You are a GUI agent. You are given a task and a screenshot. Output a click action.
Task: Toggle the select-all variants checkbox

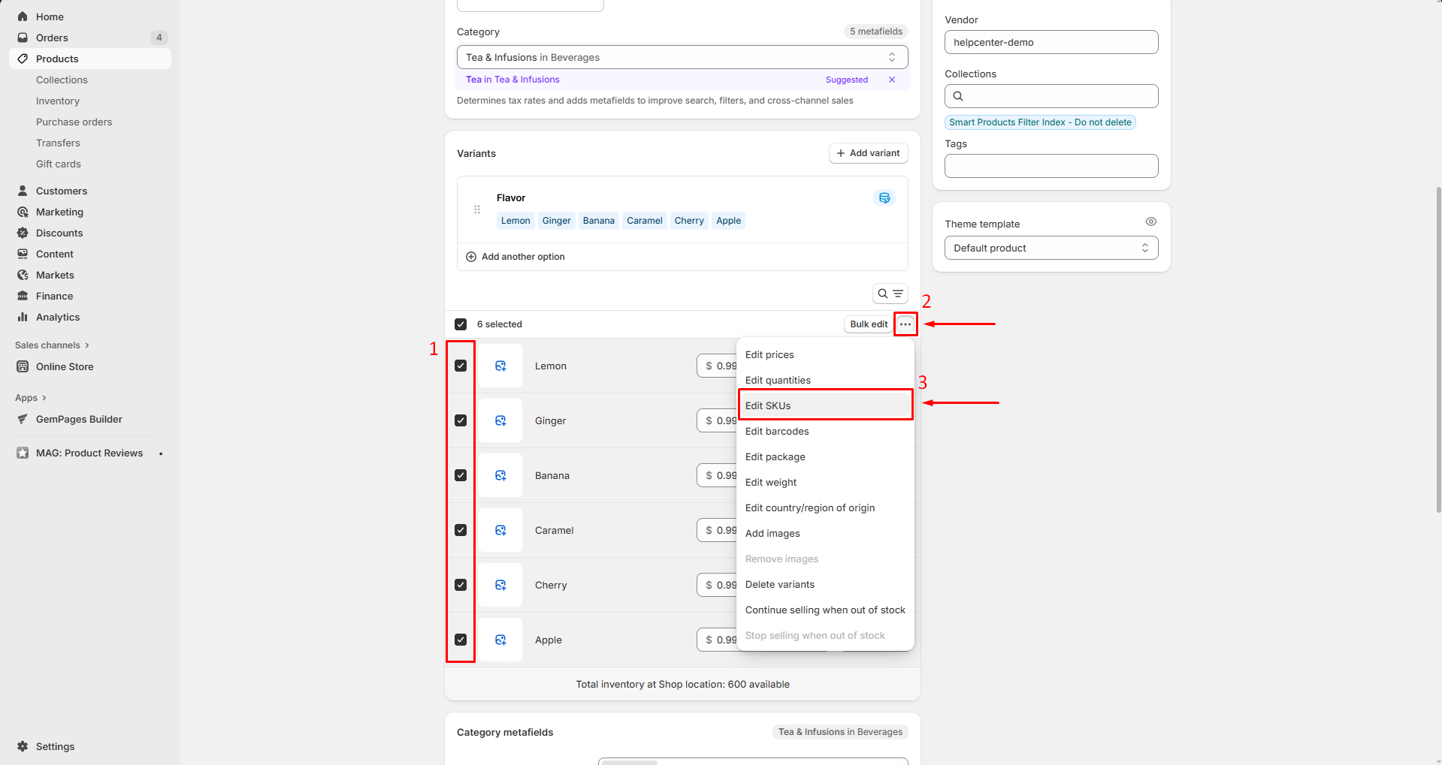[x=461, y=324]
